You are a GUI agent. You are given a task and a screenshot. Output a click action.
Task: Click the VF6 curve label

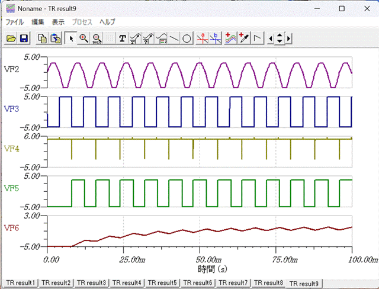pyautogui.click(x=12, y=228)
